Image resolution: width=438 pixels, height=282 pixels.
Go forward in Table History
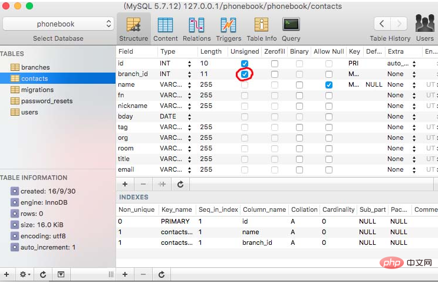(x=399, y=24)
